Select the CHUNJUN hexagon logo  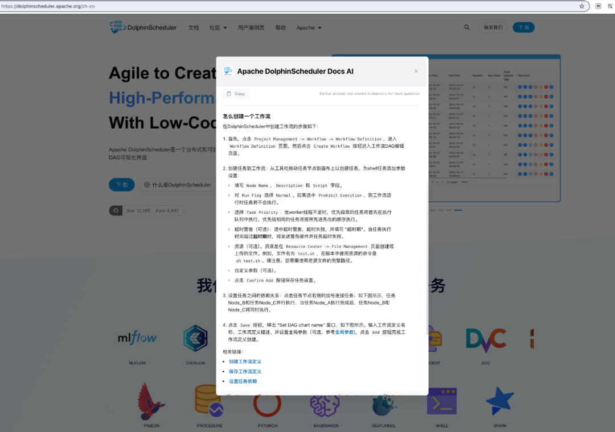[x=195, y=338]
